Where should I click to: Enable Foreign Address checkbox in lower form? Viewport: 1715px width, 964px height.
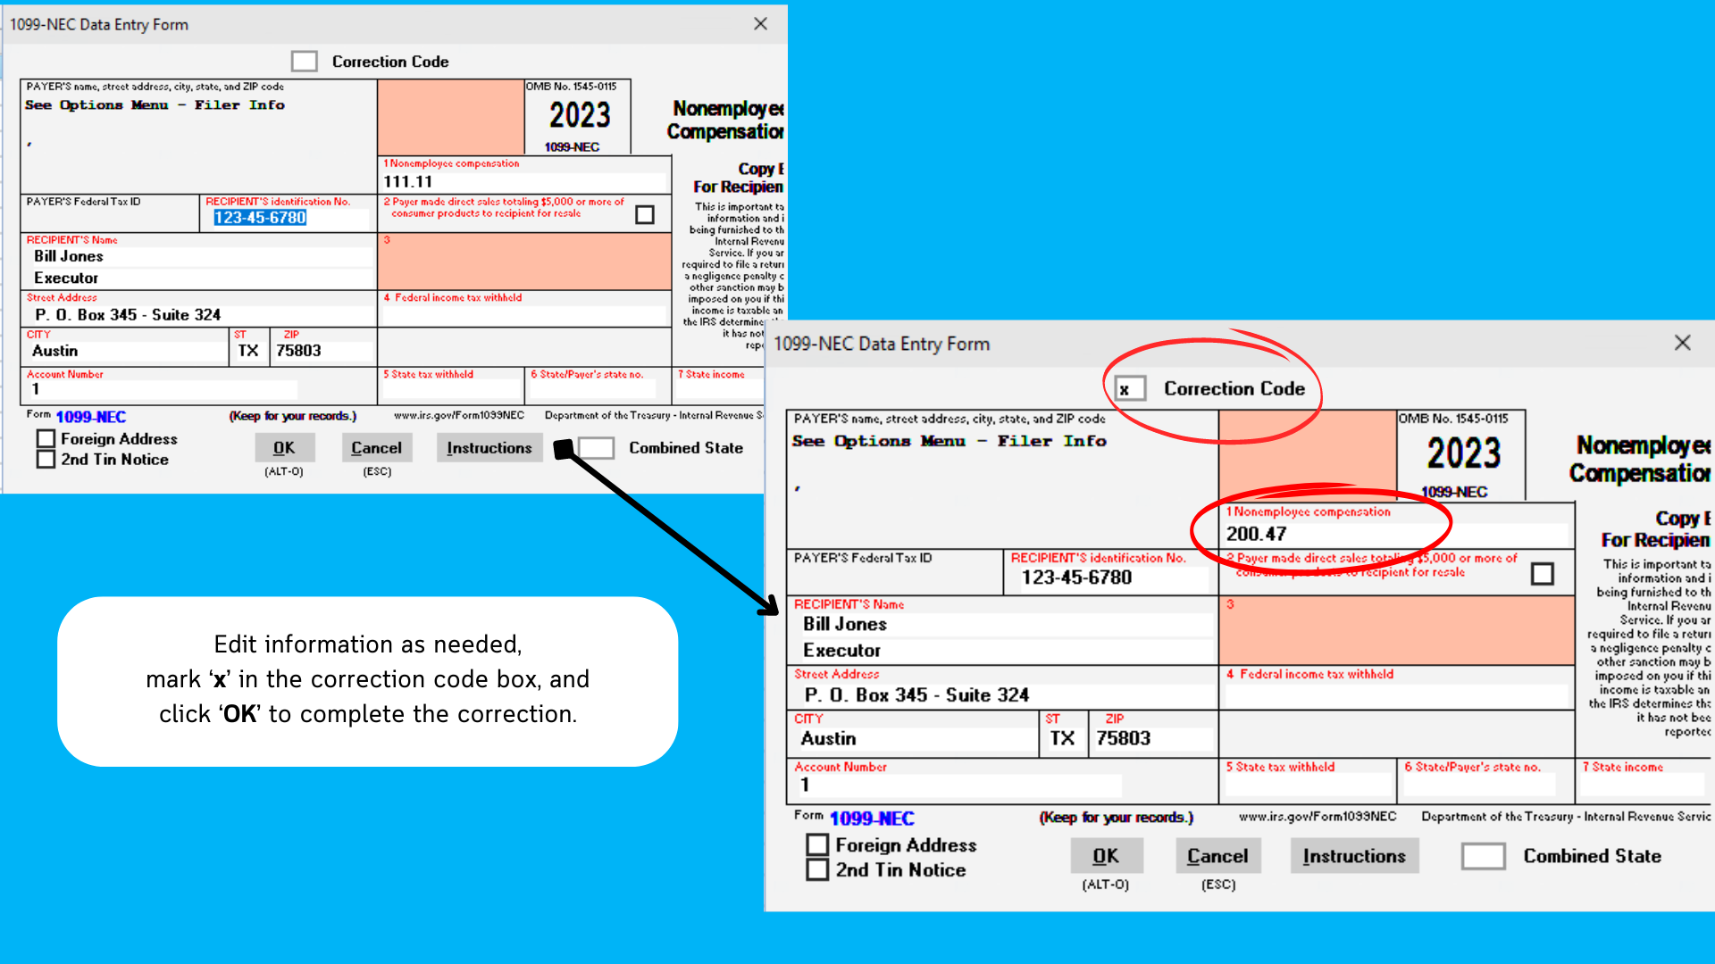pyautogui.click(x=816, y=844)
